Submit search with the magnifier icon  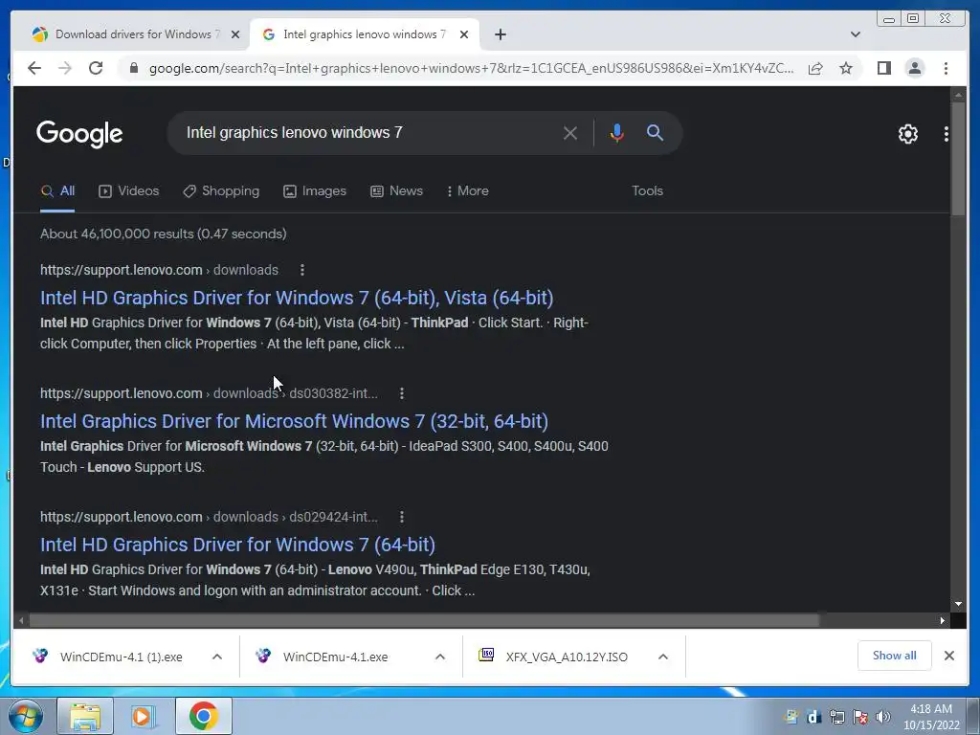click(655, 132)
